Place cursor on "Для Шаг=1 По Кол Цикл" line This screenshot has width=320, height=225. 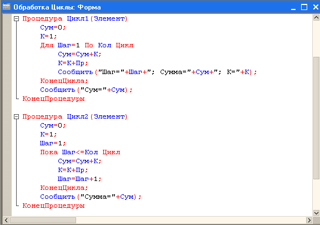click(87, 45)
